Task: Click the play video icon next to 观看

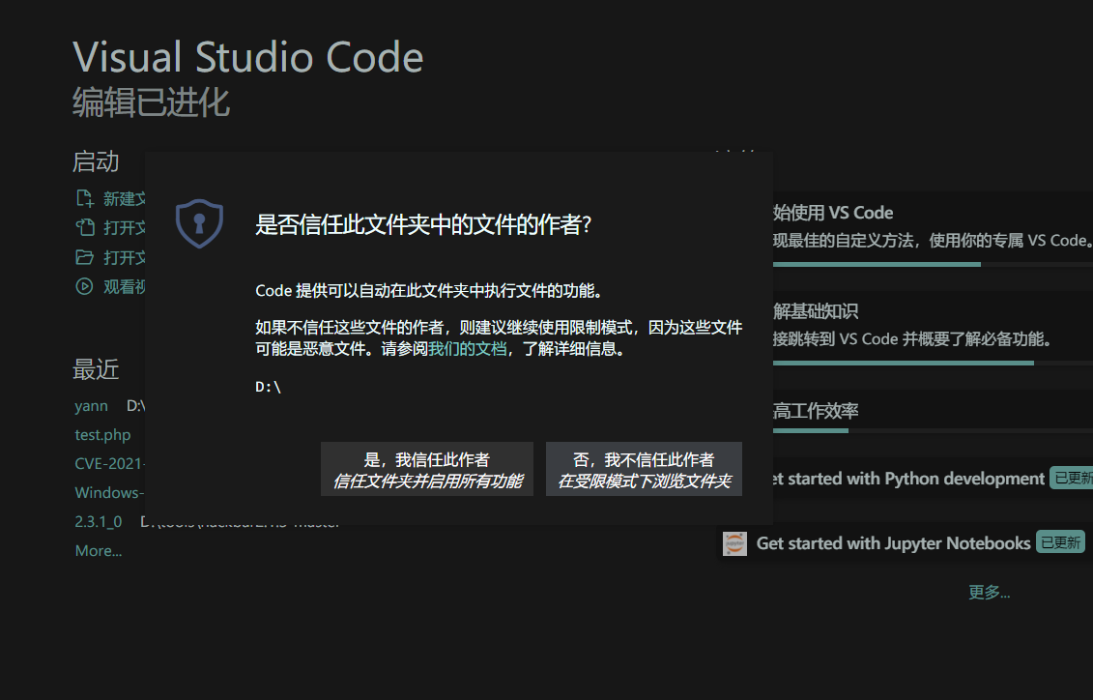Action: click(84, 286)
